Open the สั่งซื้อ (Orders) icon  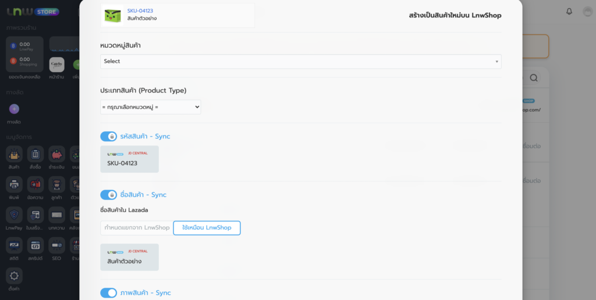(36, 154)
